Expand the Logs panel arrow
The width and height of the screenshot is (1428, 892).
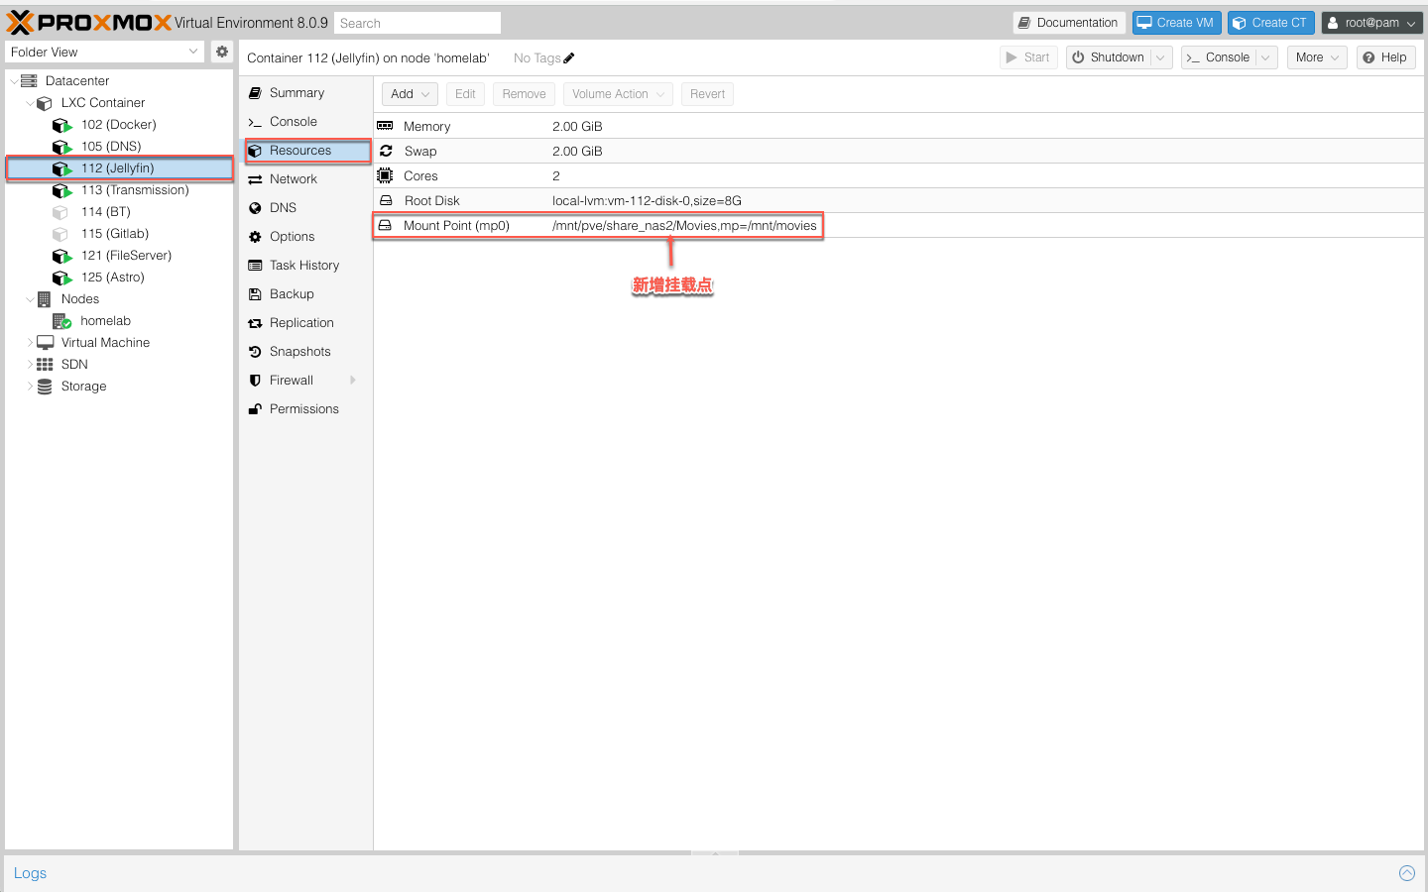click(1407, 873)
